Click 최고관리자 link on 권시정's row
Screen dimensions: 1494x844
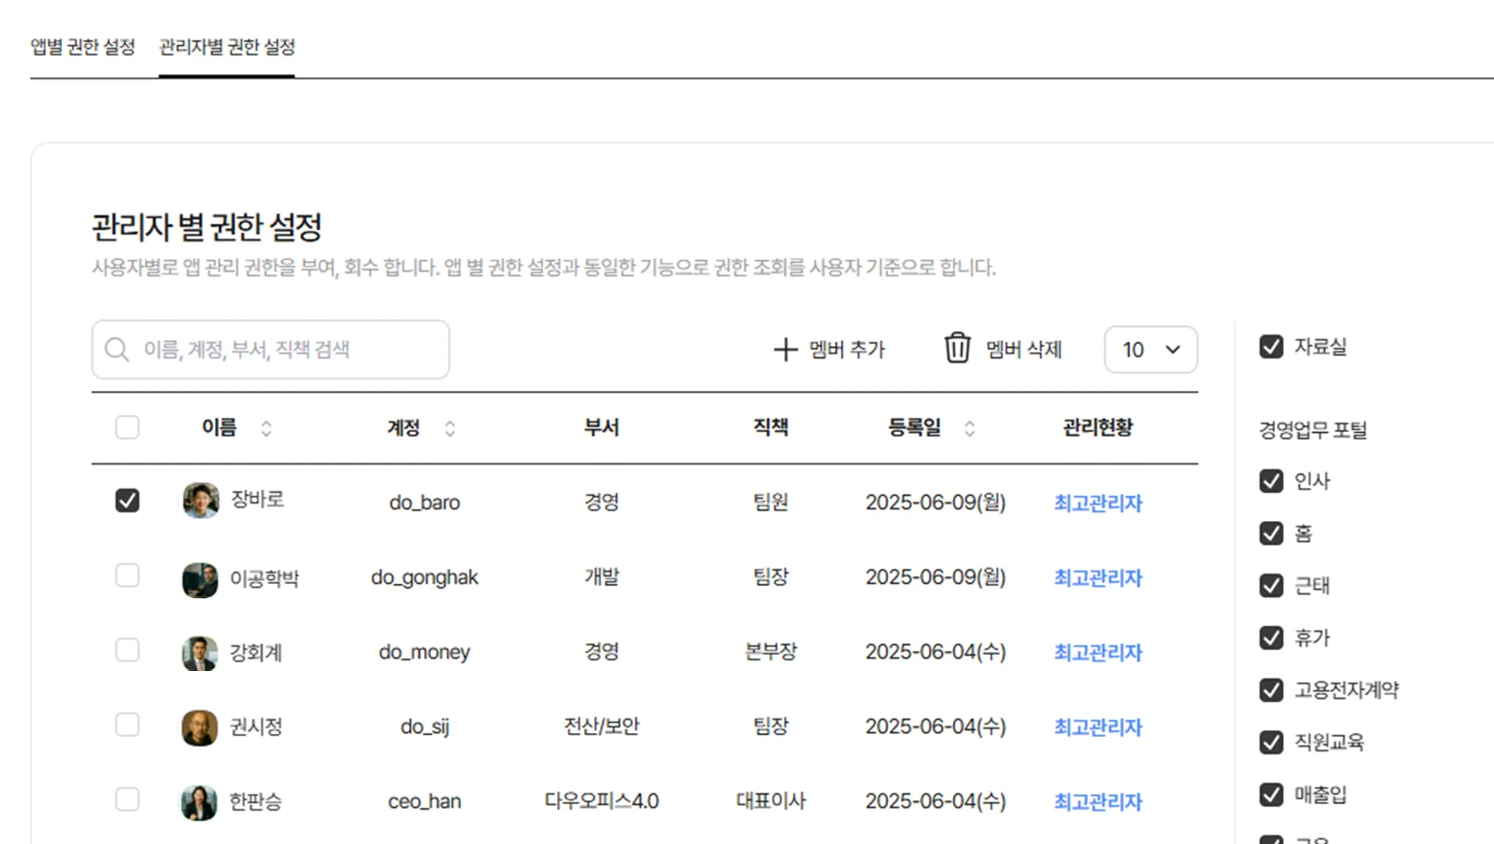click(1096, 727)
